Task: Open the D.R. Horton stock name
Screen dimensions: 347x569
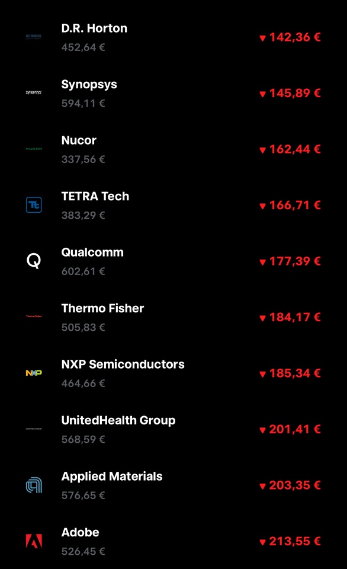Action: [x=94, y=28]
